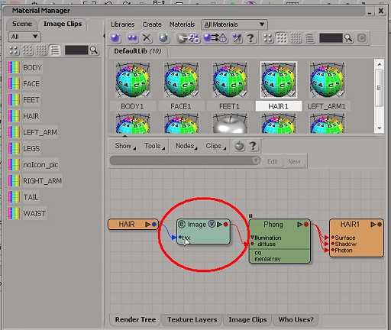Screen dimensions: 391x330
Task: Click the question mark help icon beside Clips
Action: pos(253,146)
